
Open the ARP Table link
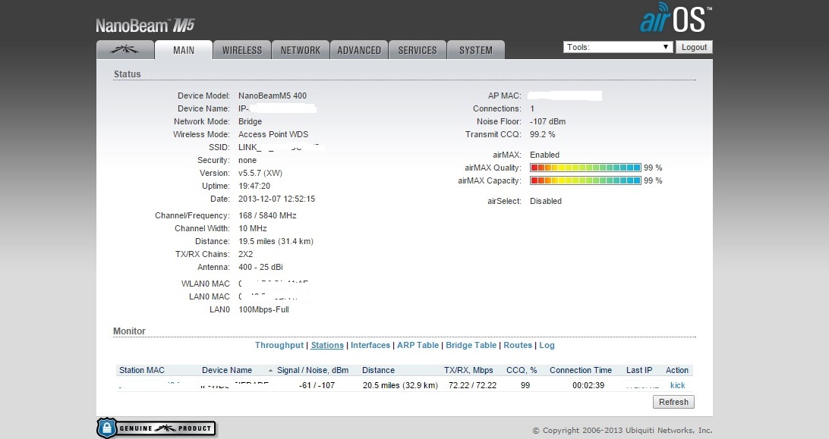point(418,345)
